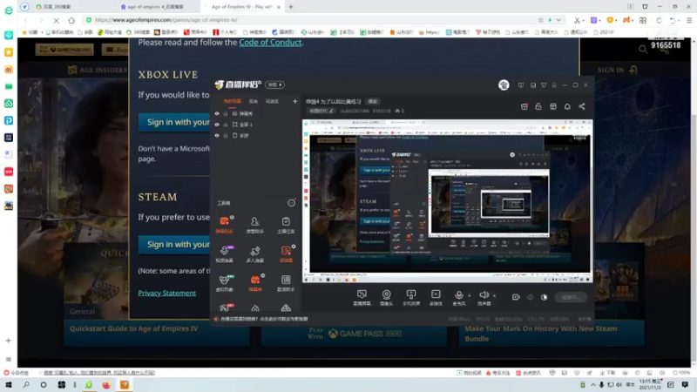Open the room manager assistant tool
Screen dimensions: 697x392
pos(254,224)
